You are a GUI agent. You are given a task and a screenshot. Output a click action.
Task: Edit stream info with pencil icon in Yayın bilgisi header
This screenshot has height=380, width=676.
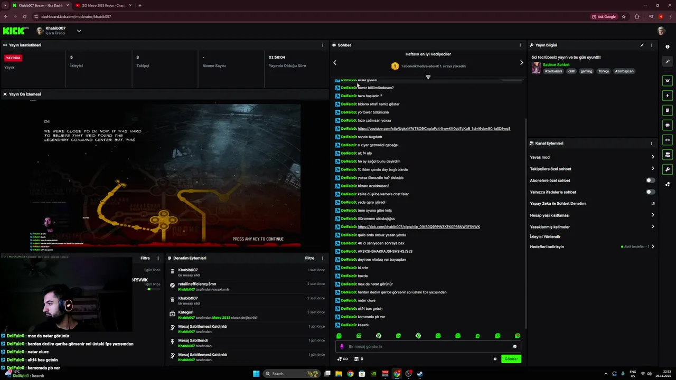point(642,45)
